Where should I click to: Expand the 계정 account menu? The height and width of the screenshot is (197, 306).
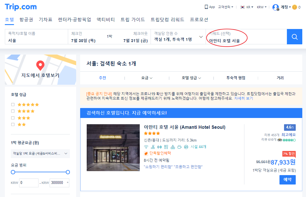(x=286, y=7)
